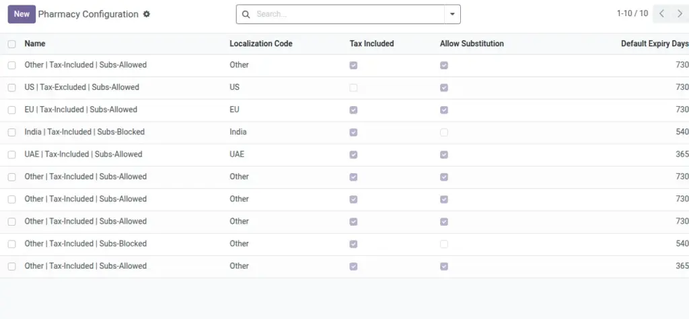Select the Other | Tax-Included | Subs-Blocked row checkbox
This screenshot has width=689, height=319.
12,244
